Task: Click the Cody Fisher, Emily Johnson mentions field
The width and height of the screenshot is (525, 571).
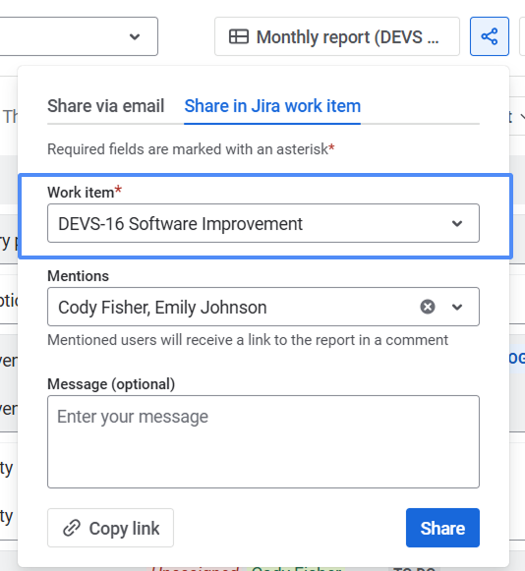Action: click(263, 307)
